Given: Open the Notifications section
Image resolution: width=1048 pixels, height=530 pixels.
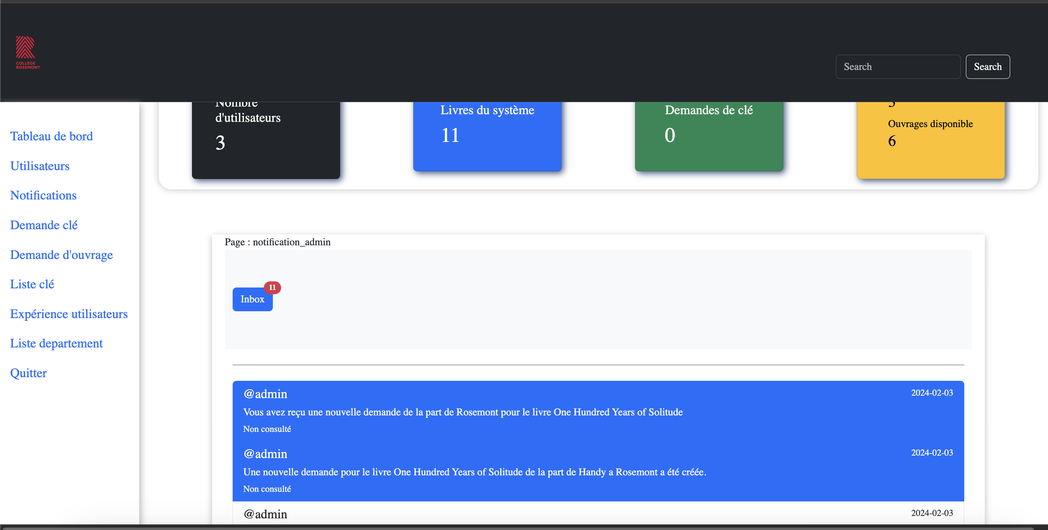Looking at the screenshot, I should (x=43, y=195).
